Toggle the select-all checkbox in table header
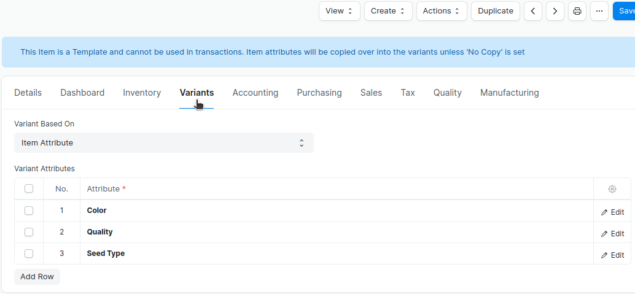 point(29,189)
